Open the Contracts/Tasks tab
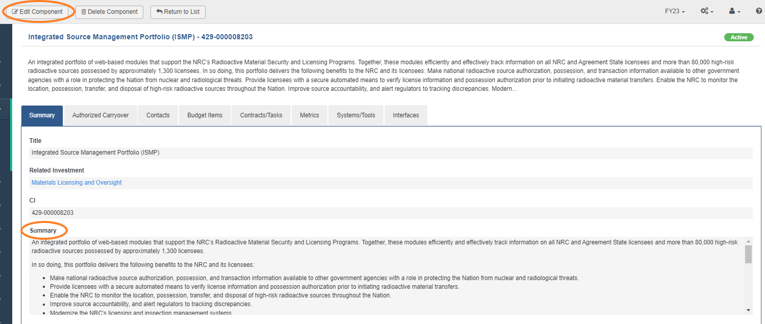Screen dimensions: 765x324 pos(261,115)
